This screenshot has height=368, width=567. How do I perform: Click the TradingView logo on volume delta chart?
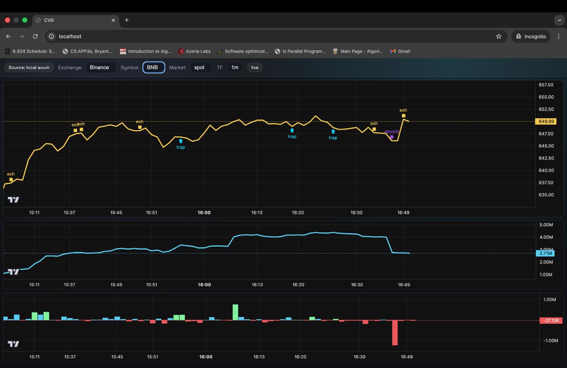point(13,344)
